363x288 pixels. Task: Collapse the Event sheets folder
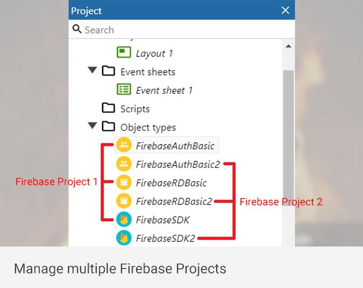92,71
